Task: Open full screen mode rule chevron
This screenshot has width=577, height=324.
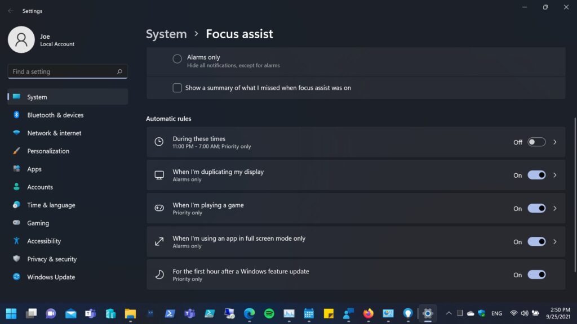Action: click(555, 241)
